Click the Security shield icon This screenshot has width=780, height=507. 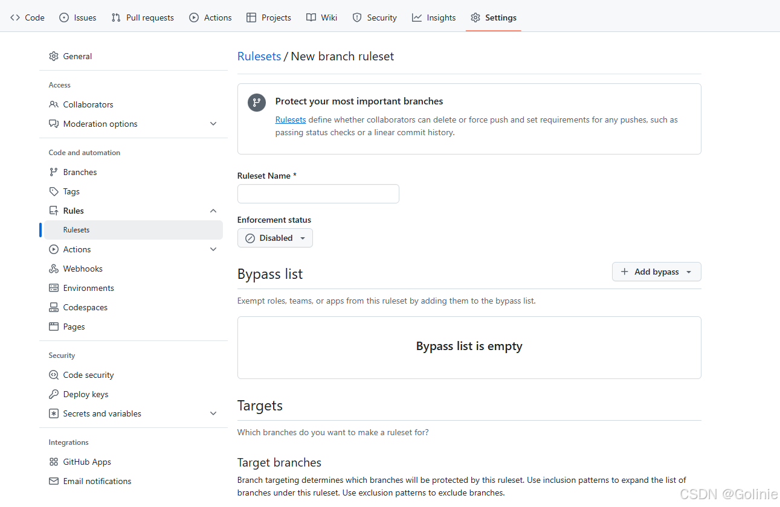click(x=357, y=18)
